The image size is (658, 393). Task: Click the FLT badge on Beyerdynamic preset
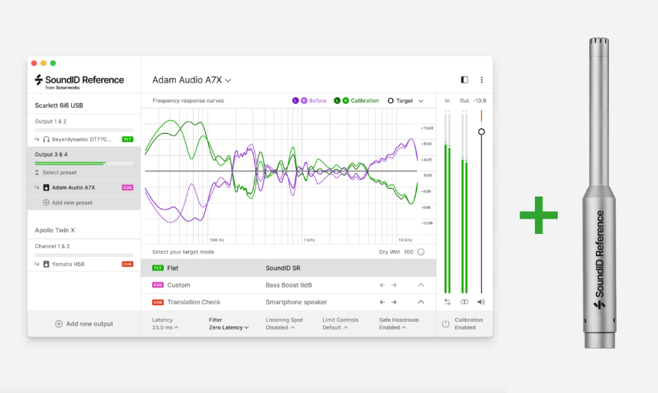point(128,139)
